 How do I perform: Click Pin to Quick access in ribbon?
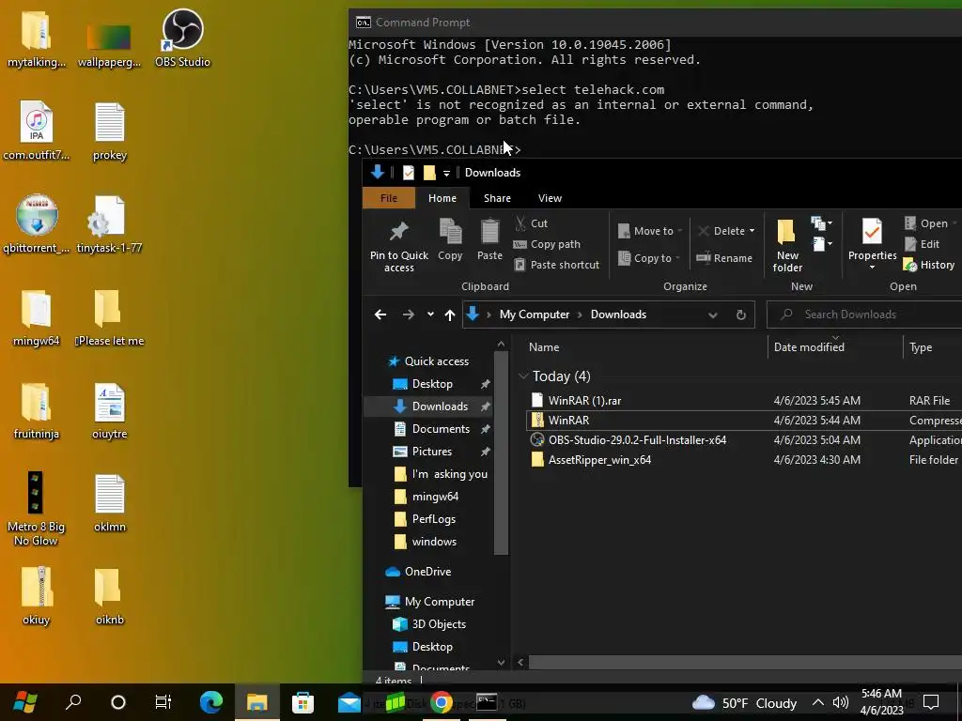click(x=398, y=247)
